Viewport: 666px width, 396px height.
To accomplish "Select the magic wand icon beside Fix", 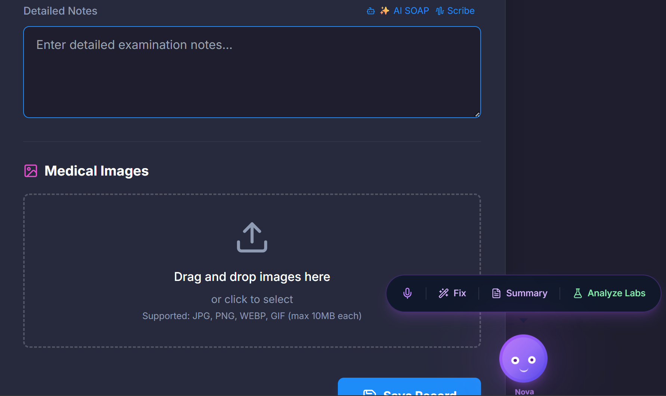I will tap(443, 293).
